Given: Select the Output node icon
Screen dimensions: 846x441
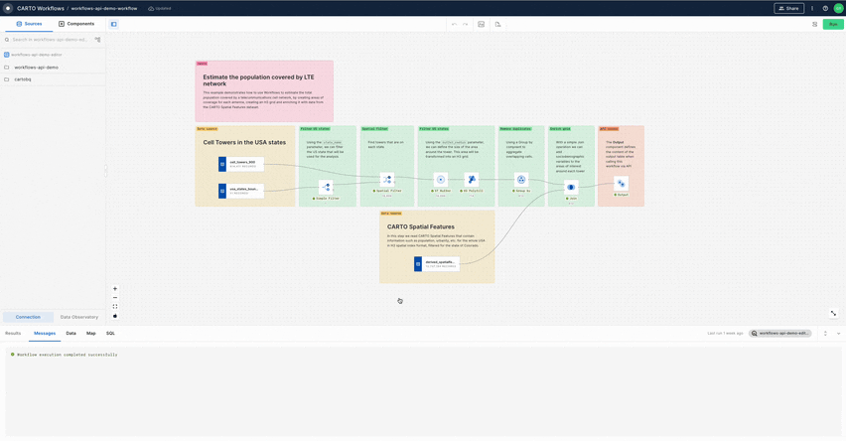Looking at the screenshot, I should pyautogui.click(x=622, y=184).
